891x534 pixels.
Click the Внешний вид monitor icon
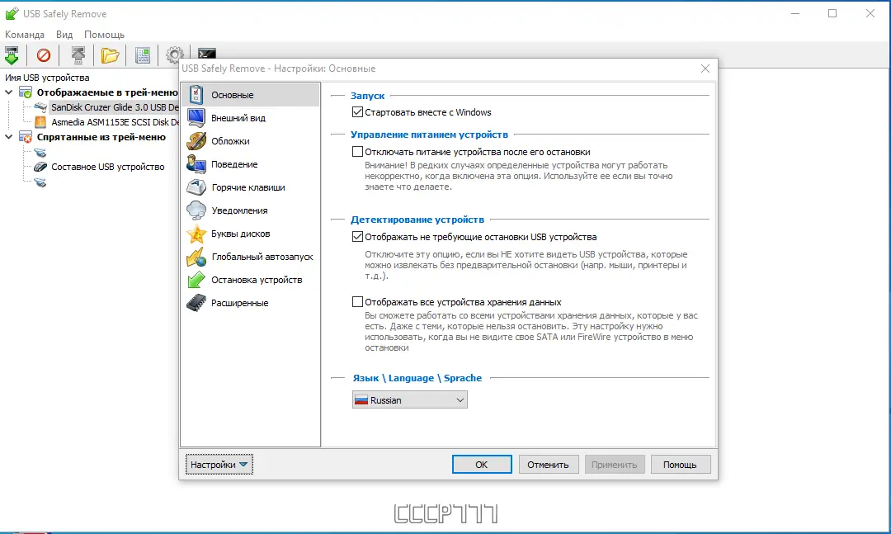196,118
